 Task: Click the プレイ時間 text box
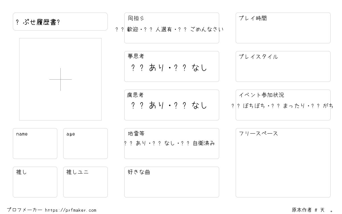[x=283, y=28]
